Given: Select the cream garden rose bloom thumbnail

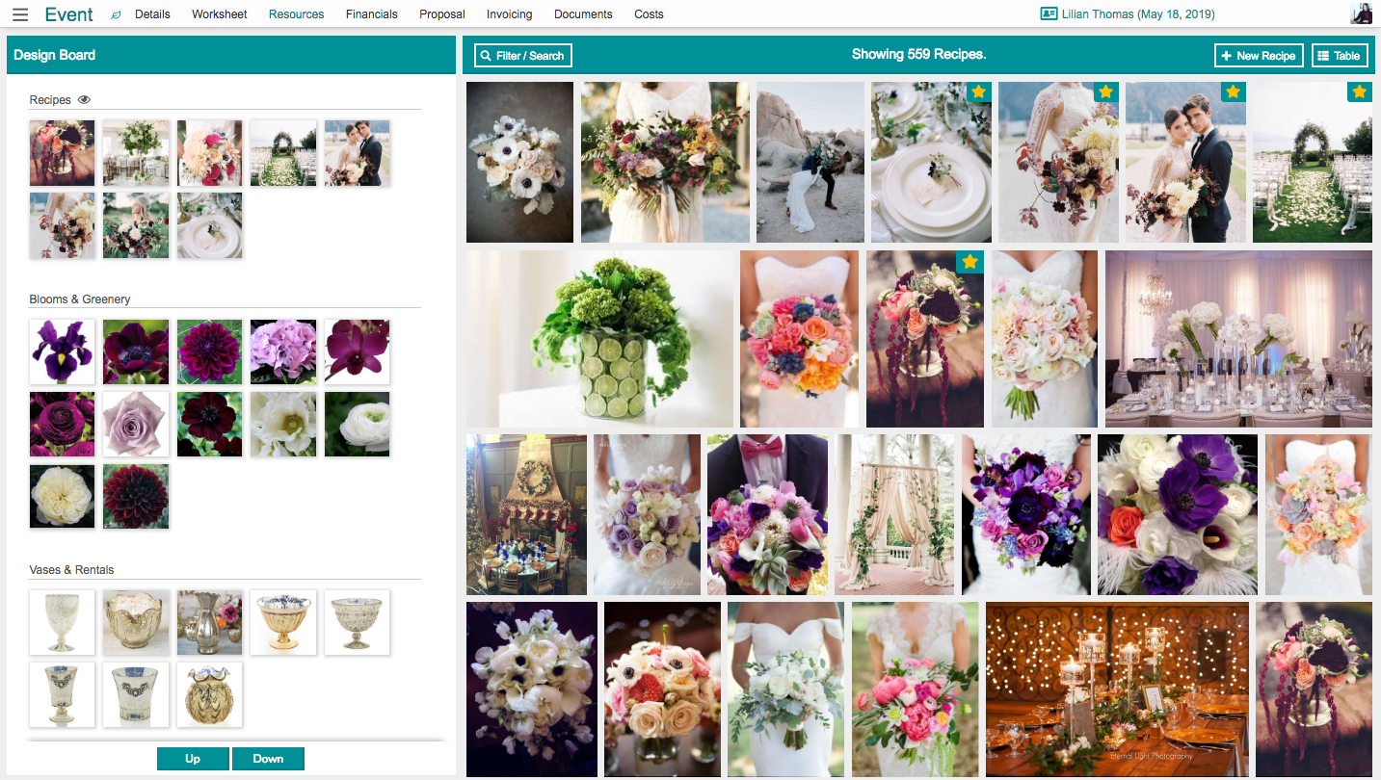Looking at the screenshot, I should 63,496.
